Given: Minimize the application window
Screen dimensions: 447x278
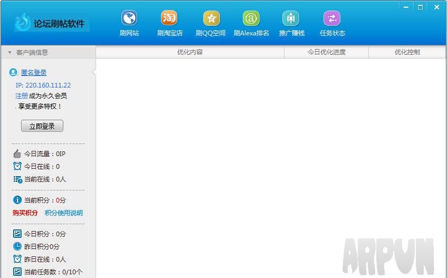Looking at the screenshot, I should pyautogui.click(x=406, y=7).
